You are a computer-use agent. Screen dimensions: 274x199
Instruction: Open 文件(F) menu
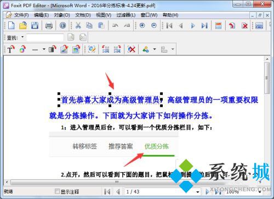pos(21,15)
